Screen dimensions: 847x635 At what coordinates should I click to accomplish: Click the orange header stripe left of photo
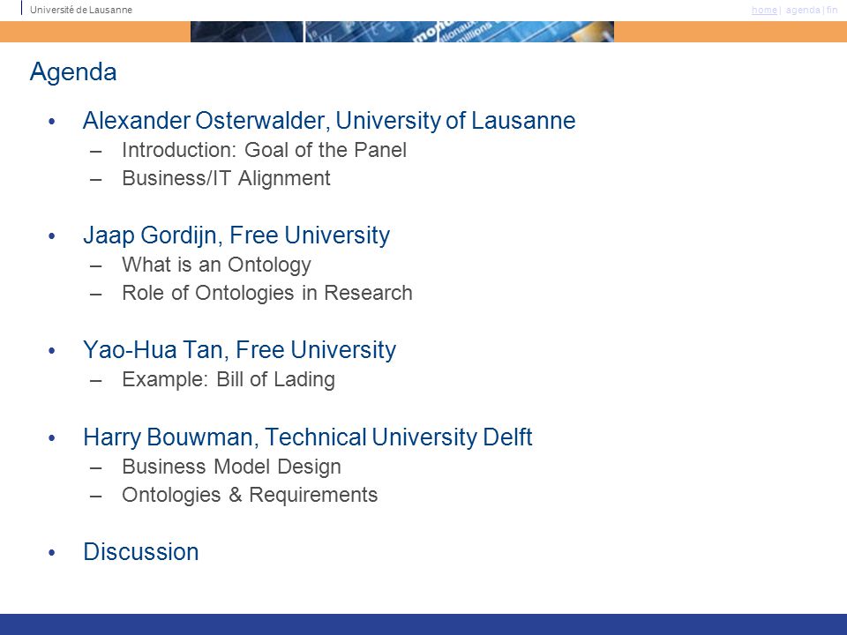click(x=95, y=32)
